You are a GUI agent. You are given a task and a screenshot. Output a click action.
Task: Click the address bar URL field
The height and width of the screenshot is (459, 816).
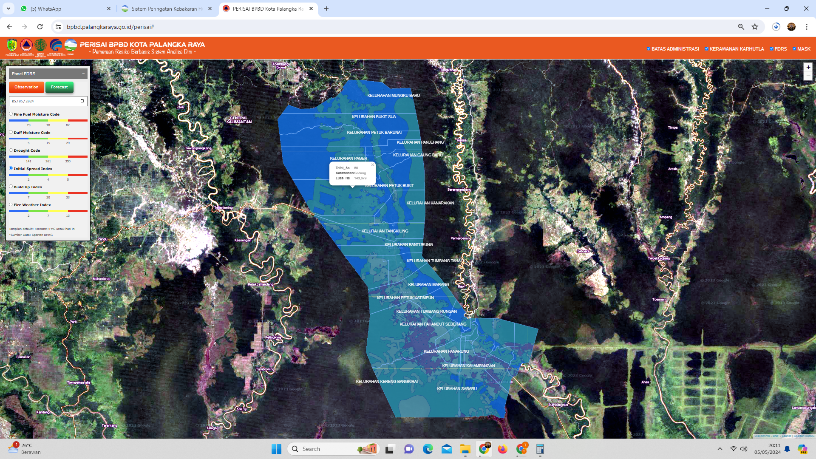[395, 27]
